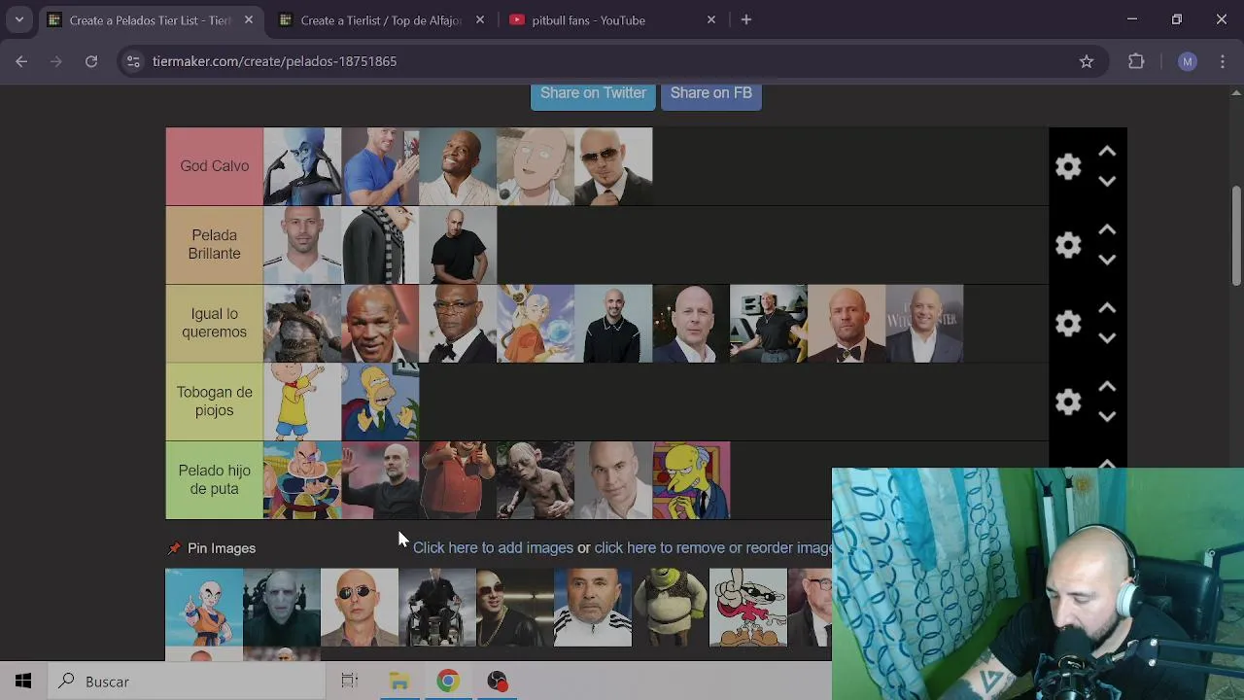This screenshot has height=700, width=1244.
Task: Click the Buscar taskbar search box
Action: click(187, 682)
